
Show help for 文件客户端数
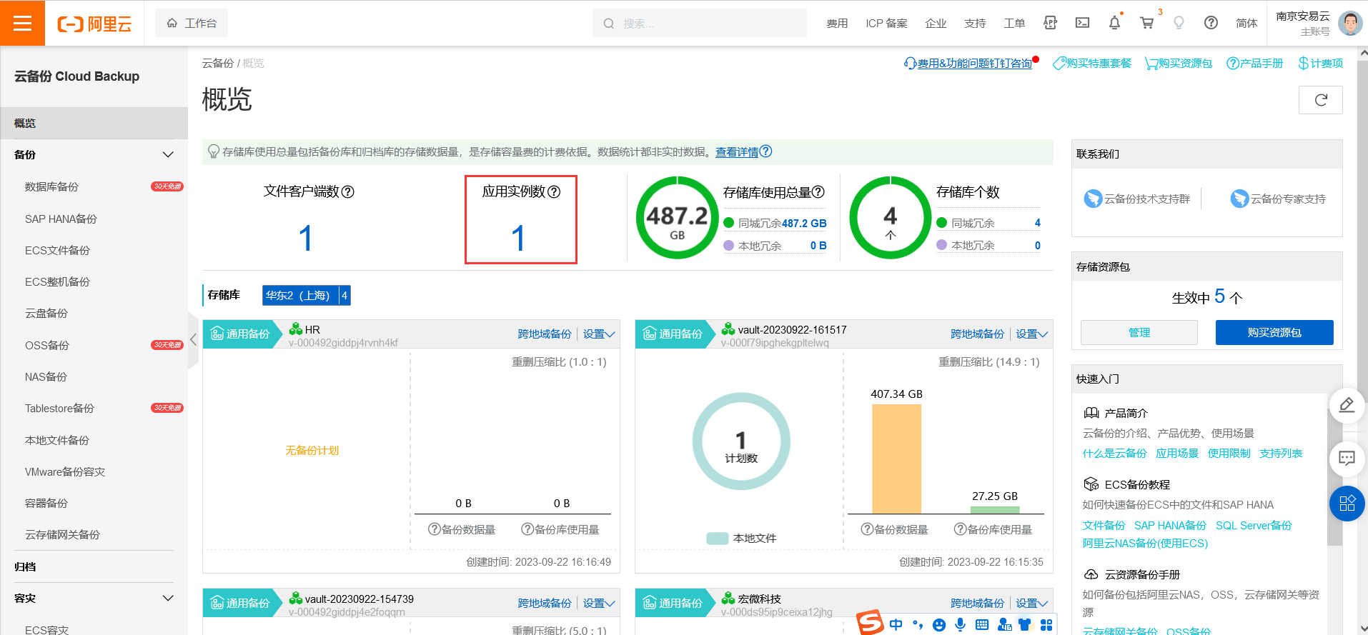point(348,191)
